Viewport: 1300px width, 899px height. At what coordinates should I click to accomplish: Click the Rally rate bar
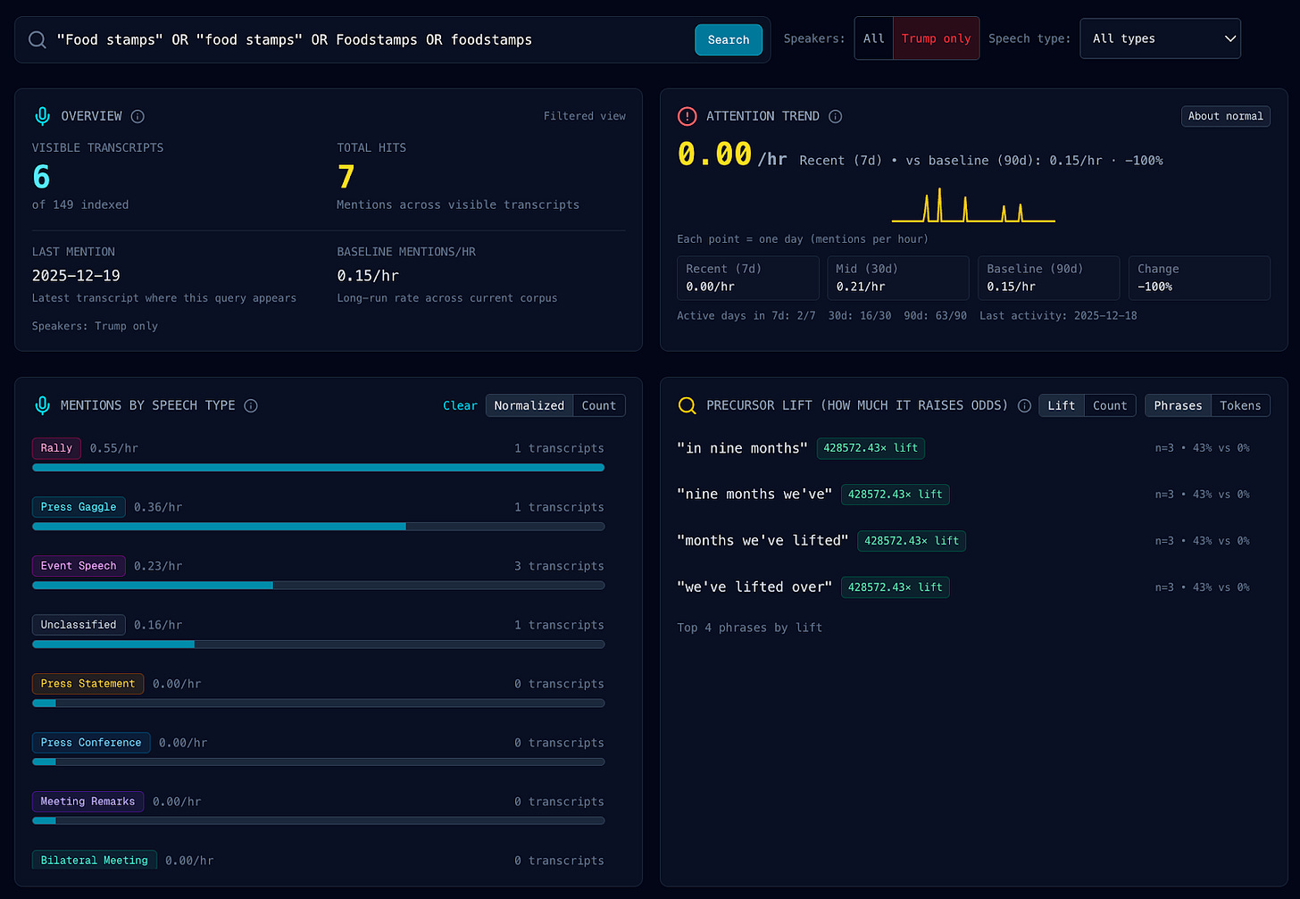tap(318, 468)
